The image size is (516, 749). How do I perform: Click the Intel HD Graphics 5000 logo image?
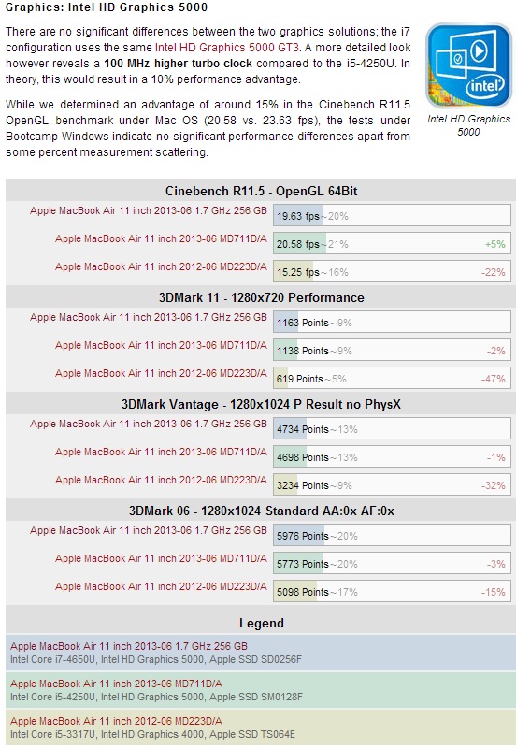[x=468, y=65]
